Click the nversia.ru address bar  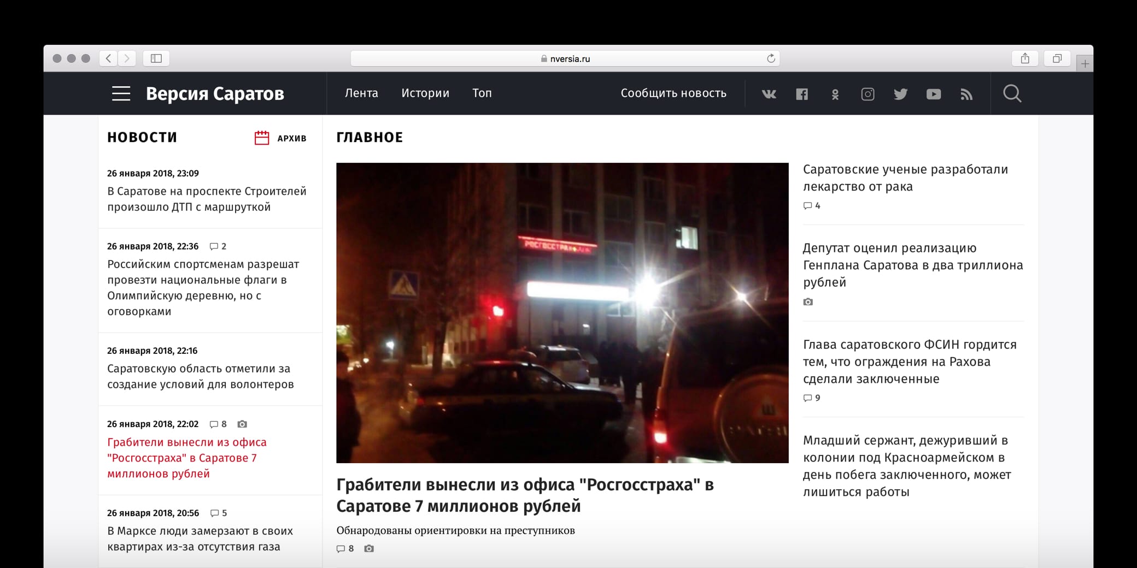[x=565, y=58]
